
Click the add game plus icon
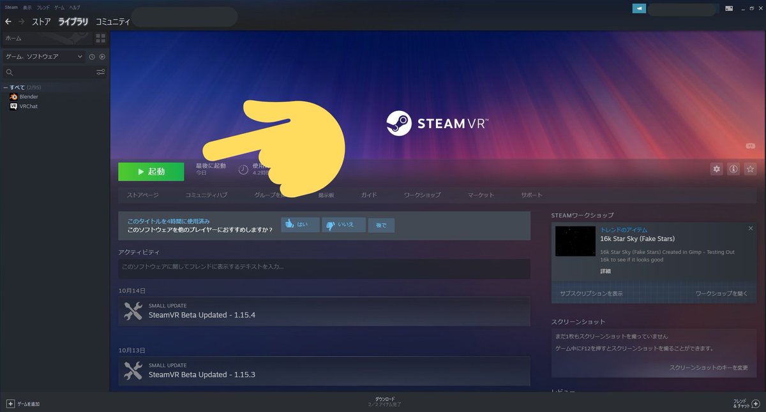pos(10,404)
